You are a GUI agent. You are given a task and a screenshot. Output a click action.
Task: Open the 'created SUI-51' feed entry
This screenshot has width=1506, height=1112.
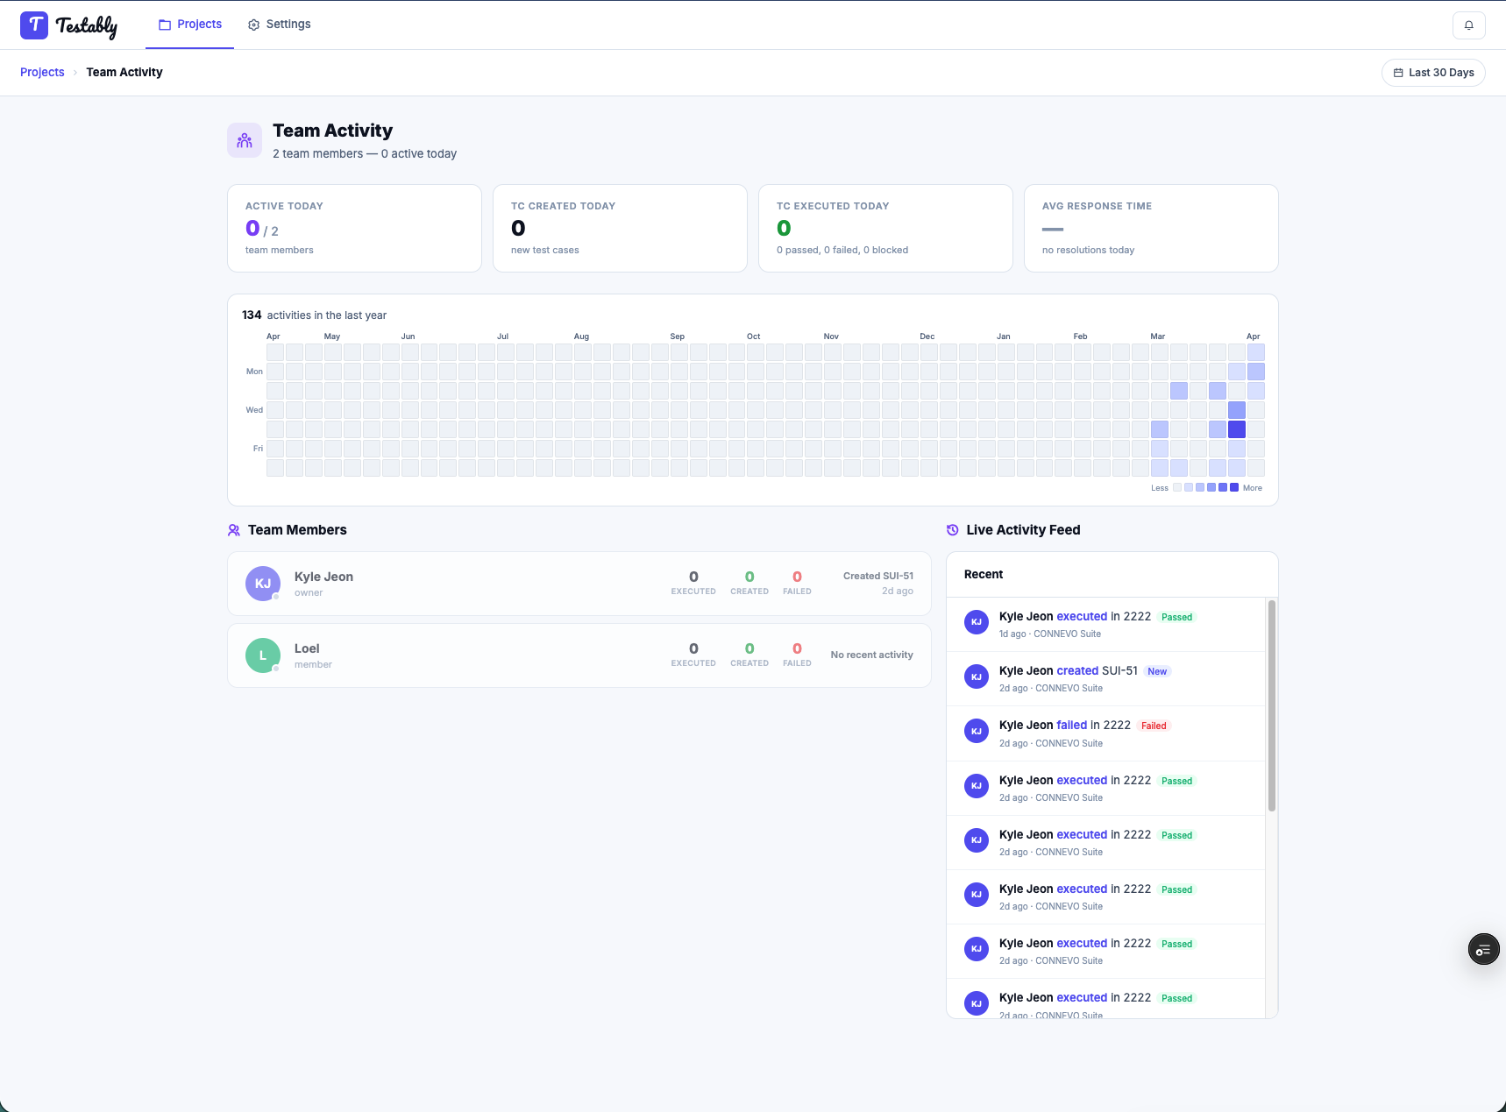tap(1105, 679)
